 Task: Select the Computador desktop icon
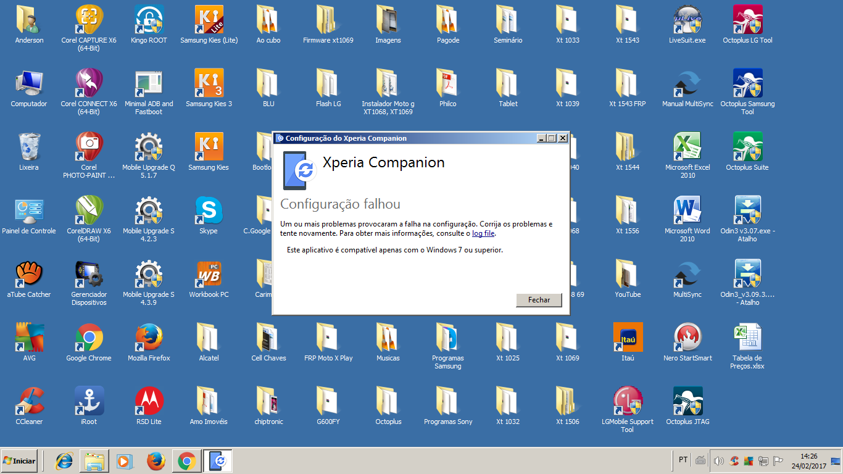pyautogui.click(x=29, y=83)
